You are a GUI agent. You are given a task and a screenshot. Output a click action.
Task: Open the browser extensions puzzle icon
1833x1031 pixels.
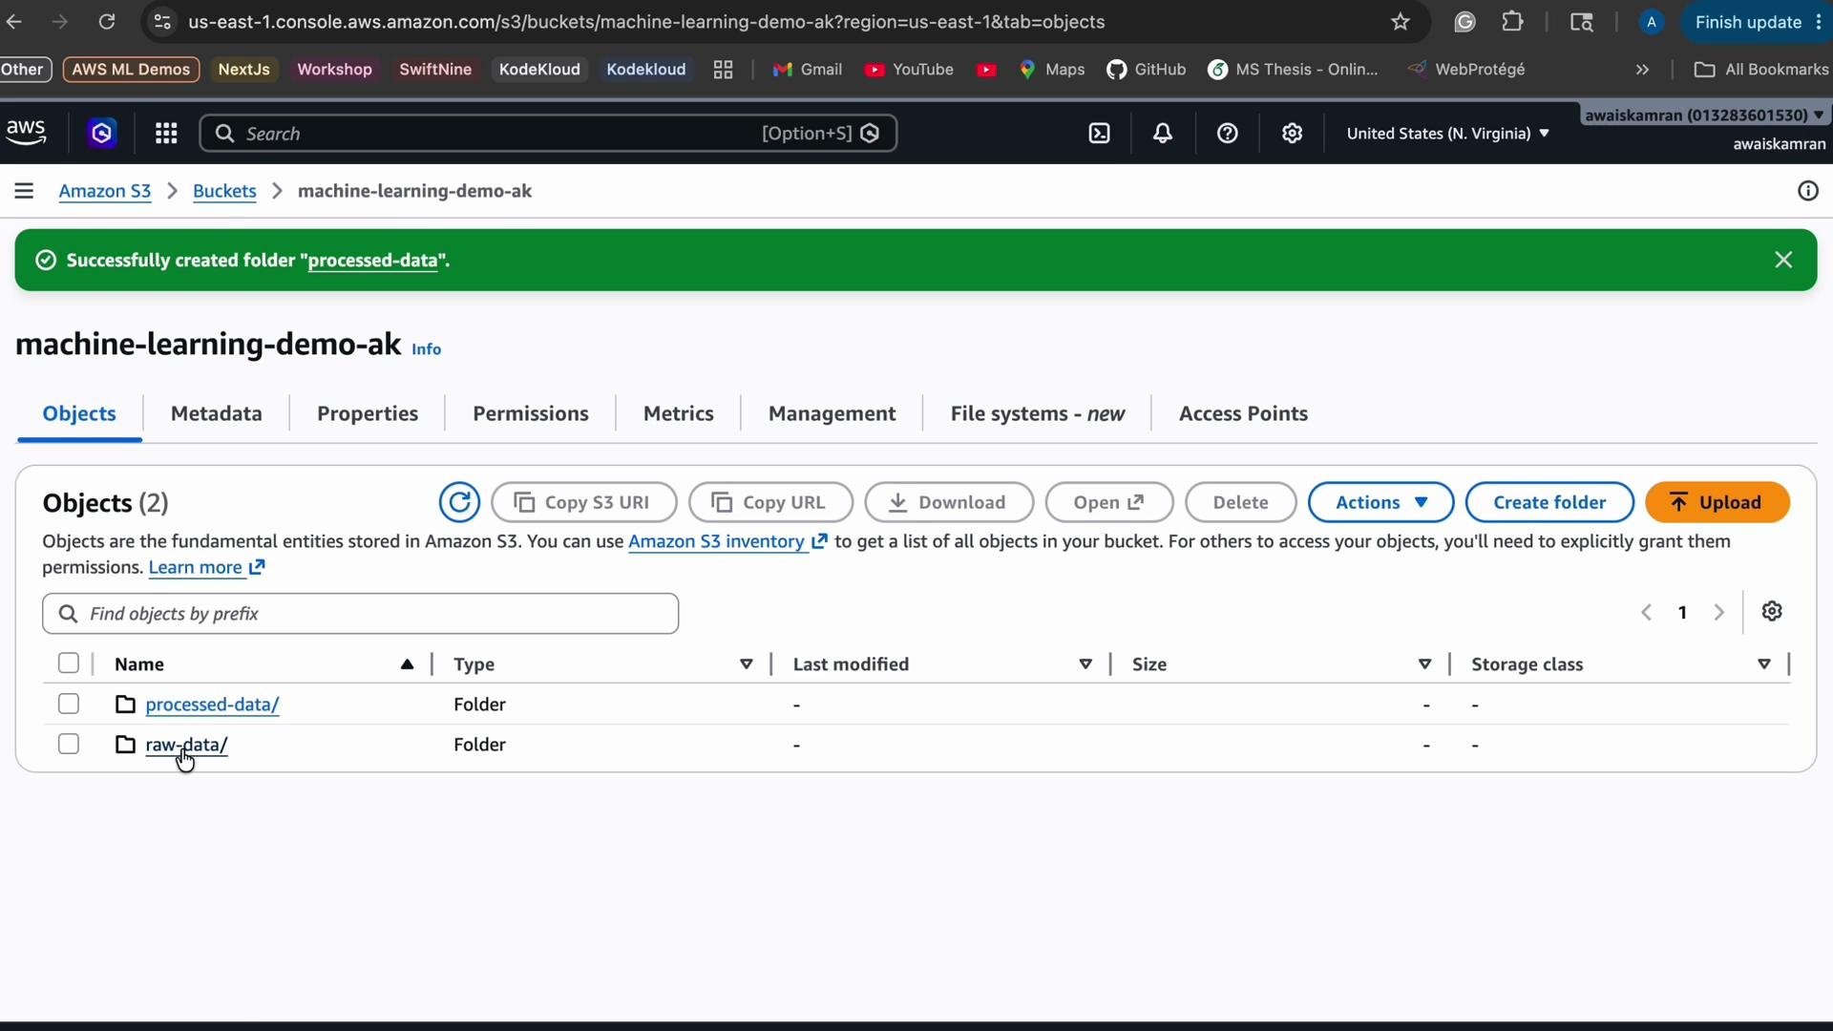coord(1512,22)
